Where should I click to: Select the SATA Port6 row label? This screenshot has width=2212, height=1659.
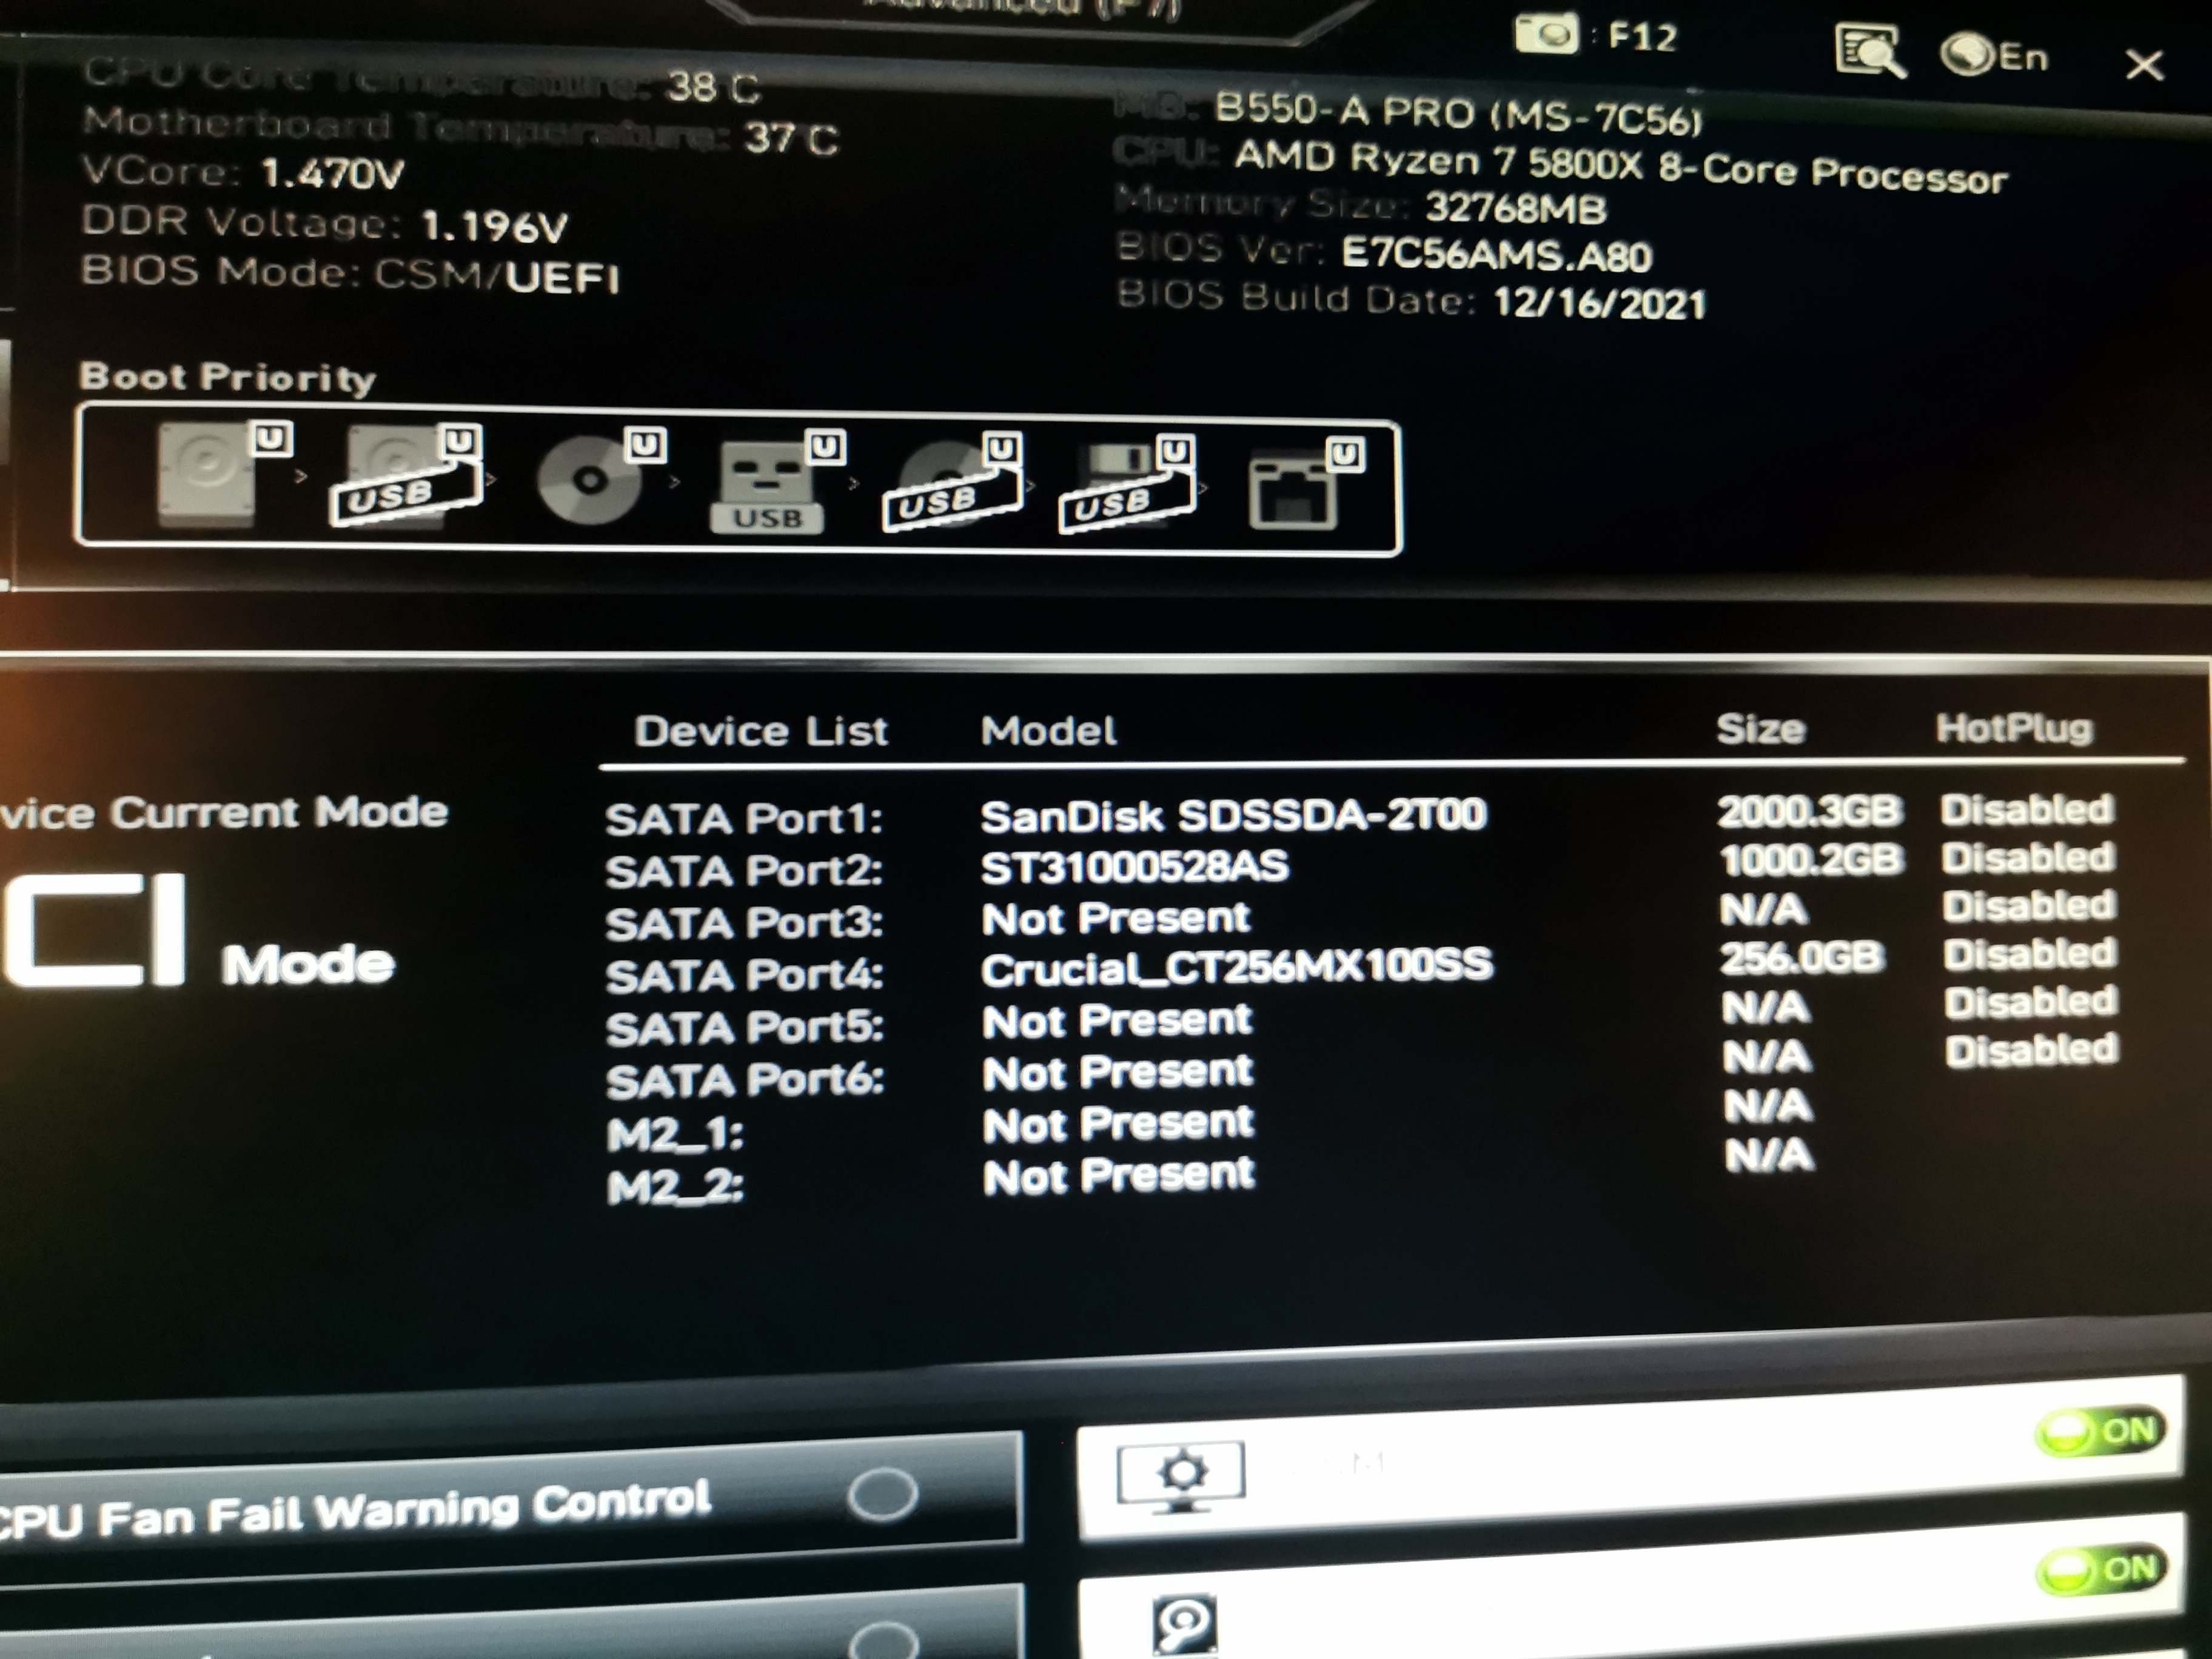(x=744, y=1080)
